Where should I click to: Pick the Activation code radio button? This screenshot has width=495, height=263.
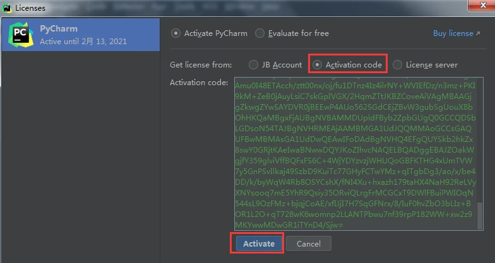(318, 64)
